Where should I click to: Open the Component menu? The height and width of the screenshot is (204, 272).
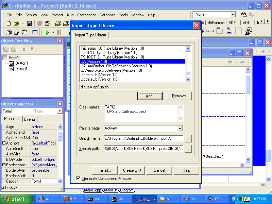86,15
